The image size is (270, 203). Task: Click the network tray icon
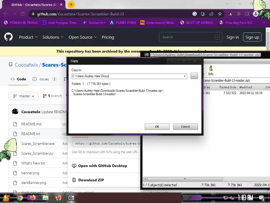(225, 198)
